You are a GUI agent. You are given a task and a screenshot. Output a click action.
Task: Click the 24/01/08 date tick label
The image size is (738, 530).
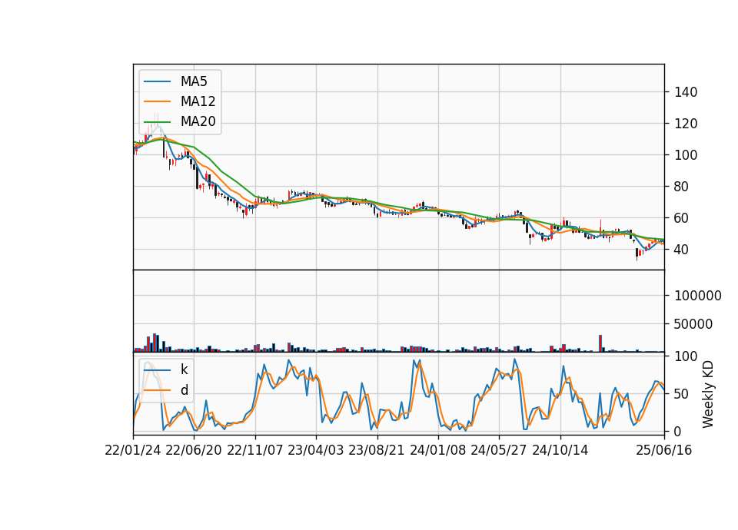coord(437,450)
